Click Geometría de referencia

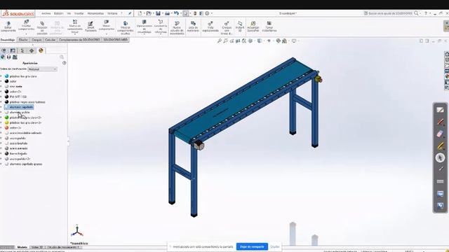pos(161,27)
